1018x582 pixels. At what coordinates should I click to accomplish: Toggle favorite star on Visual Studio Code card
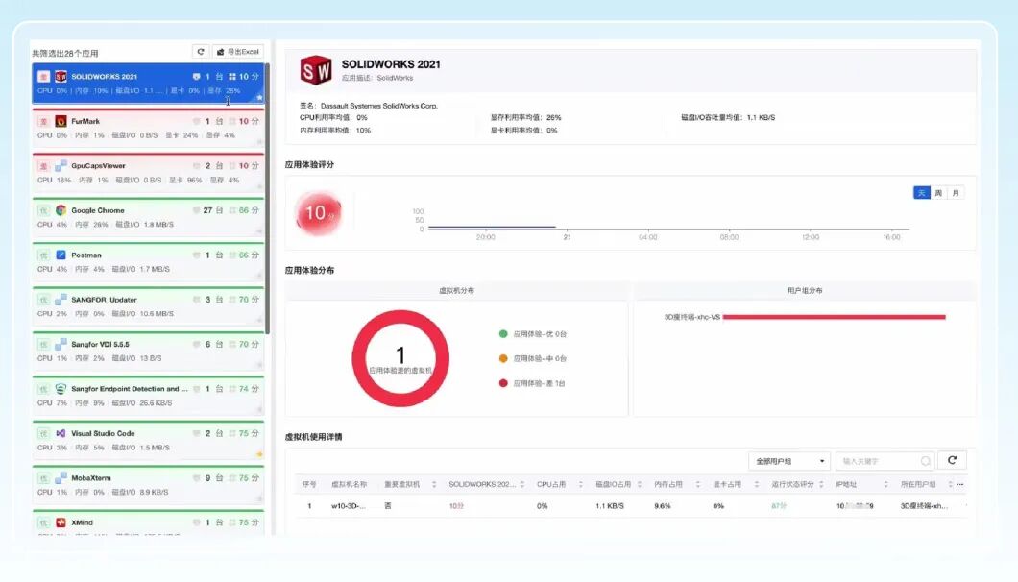click(x=259, y=454)
